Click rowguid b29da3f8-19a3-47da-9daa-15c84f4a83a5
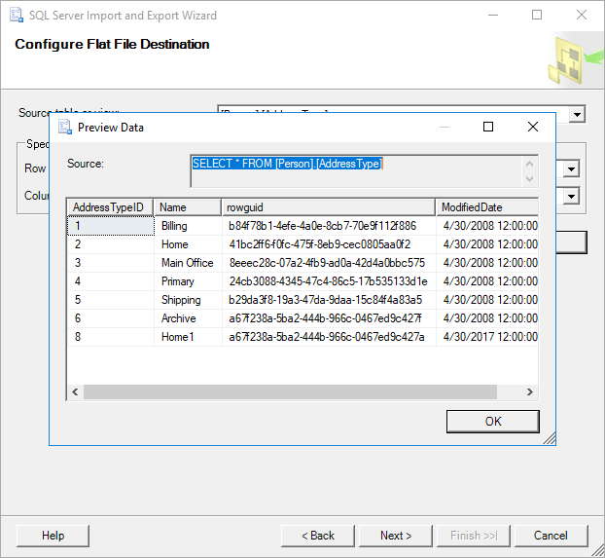Viewport: 605px width, 558px height. click(329, 300)
